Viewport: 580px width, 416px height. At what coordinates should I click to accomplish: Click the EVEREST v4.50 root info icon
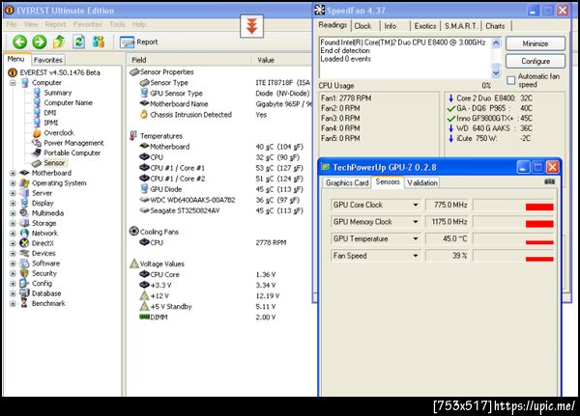click(13, 72)
